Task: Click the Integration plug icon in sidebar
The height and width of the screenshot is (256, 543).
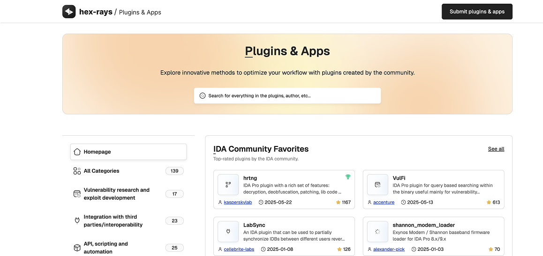Action: pyautogui.click(x=77, y=221)
